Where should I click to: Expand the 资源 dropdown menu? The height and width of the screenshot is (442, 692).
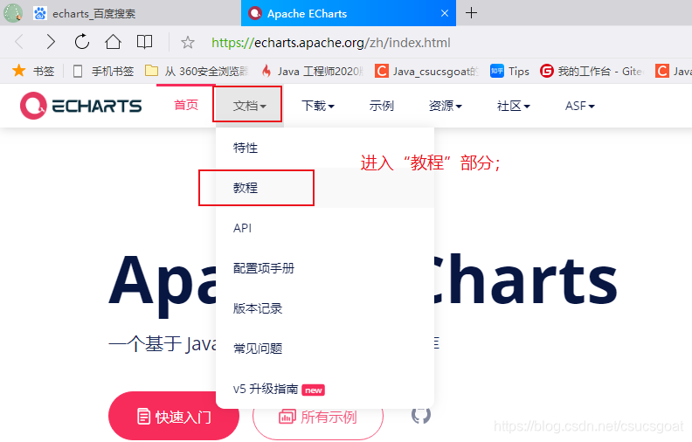click(x=446, y=106)
